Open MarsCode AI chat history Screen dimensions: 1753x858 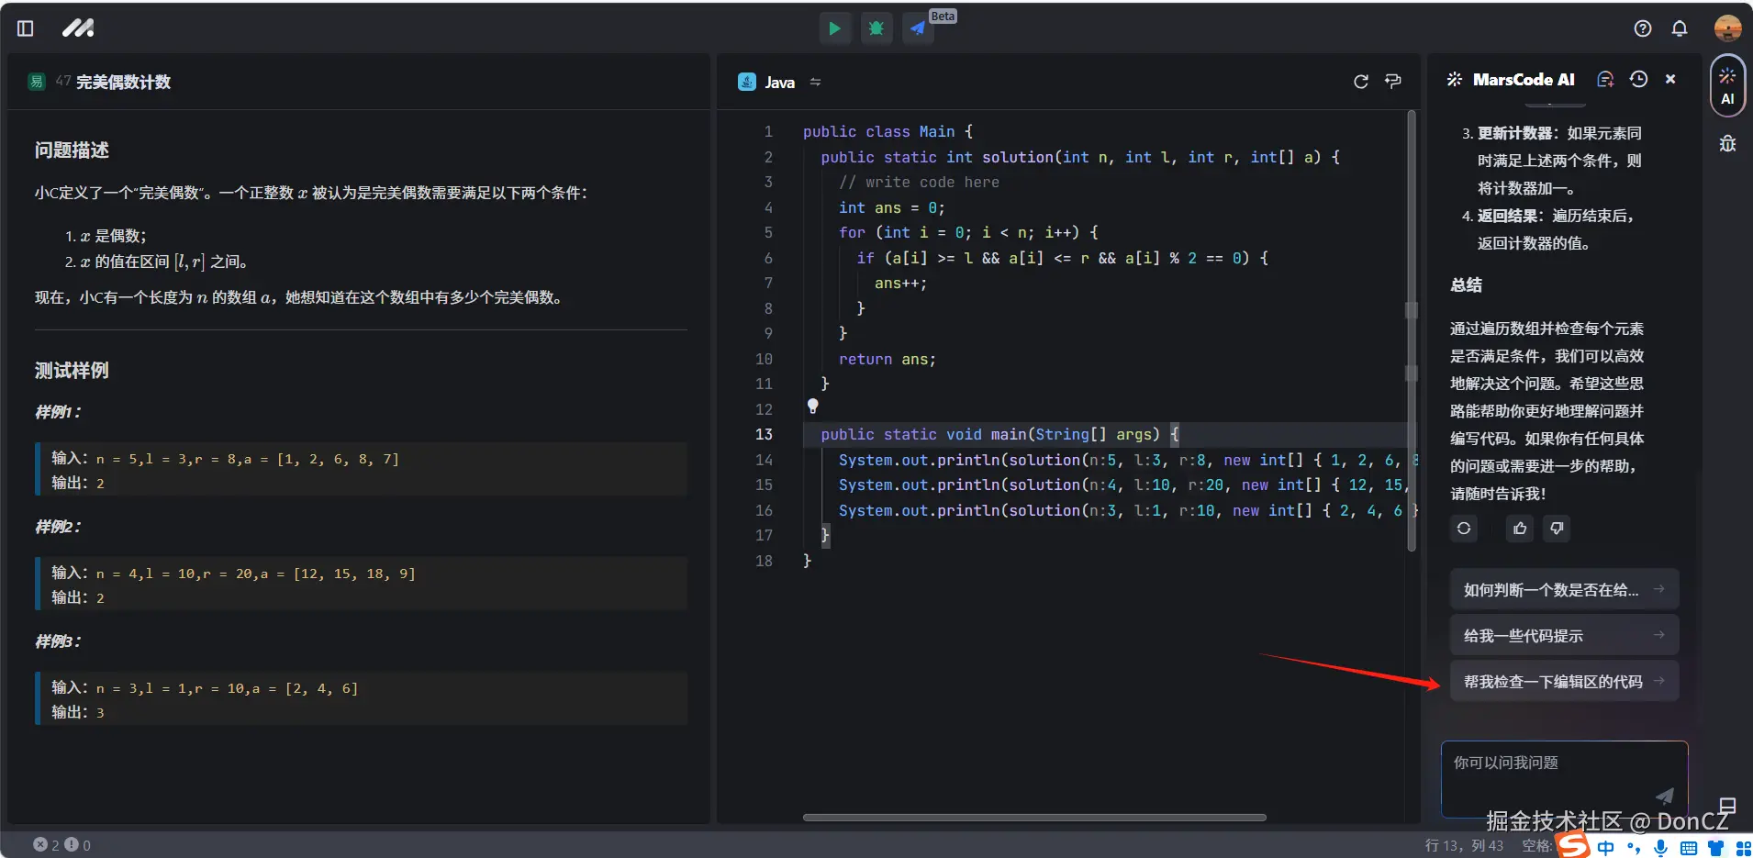(1638, 80)
